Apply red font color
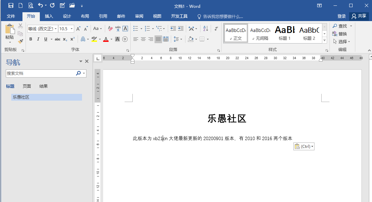Viewport: 372px width, 202px height. (x=106, y=39)
